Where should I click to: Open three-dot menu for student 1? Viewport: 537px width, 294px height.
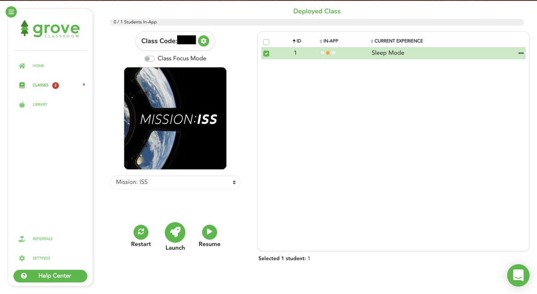521,53
